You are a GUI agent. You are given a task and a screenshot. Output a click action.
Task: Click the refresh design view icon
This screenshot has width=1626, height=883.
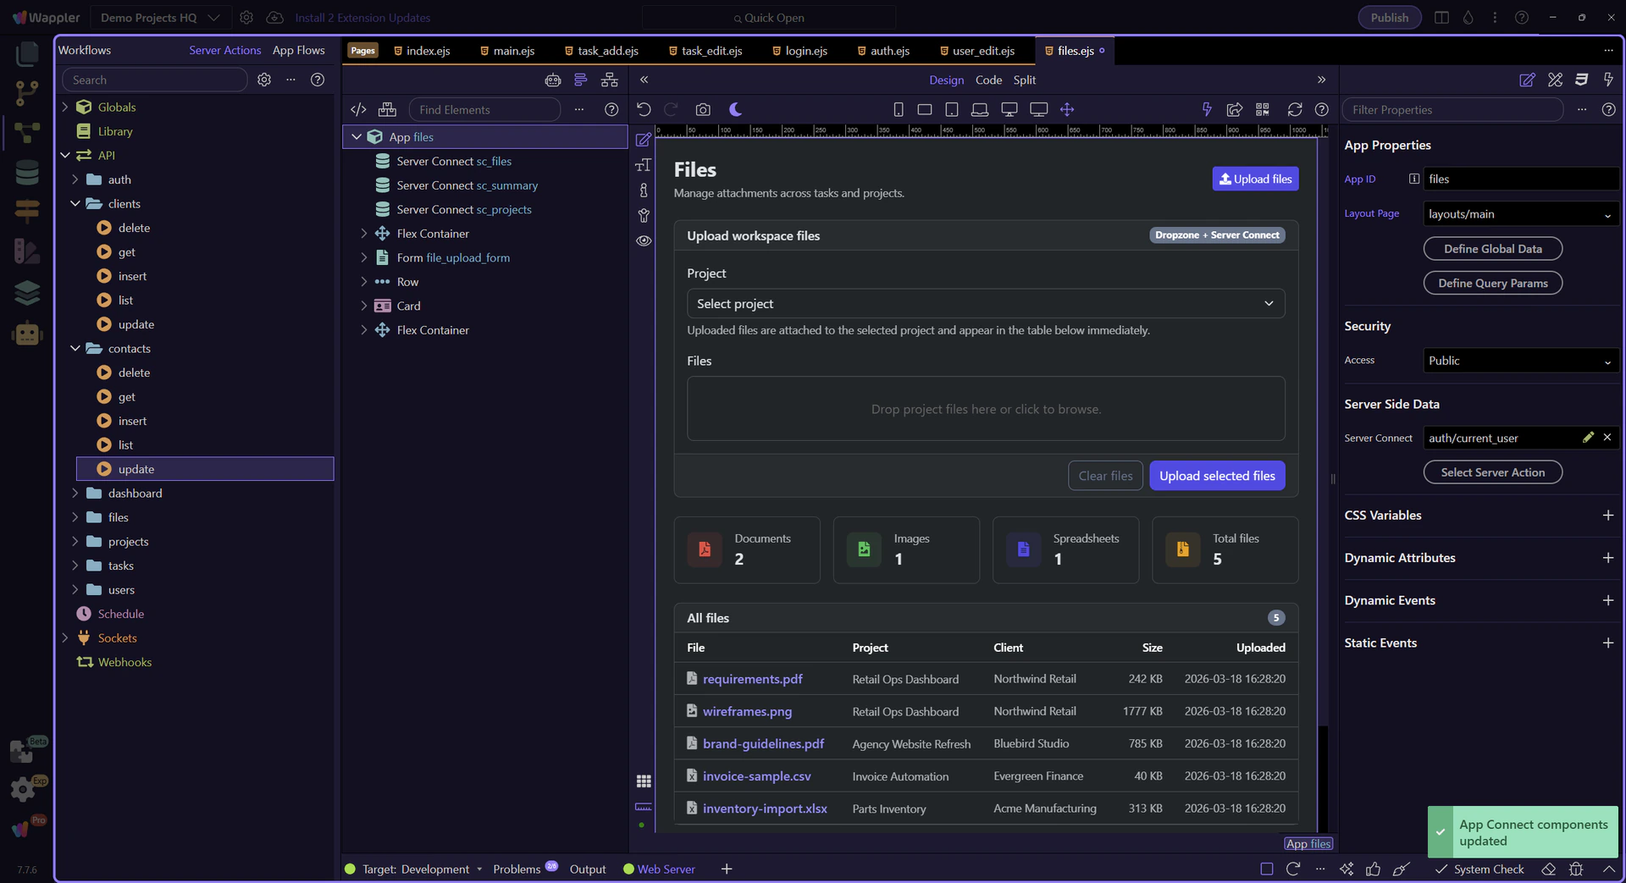pos(1295,109)
